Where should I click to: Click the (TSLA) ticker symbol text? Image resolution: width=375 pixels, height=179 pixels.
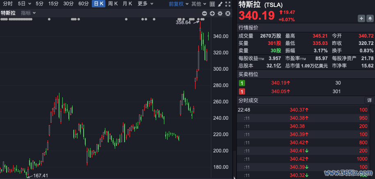click(x=274, y=5)
